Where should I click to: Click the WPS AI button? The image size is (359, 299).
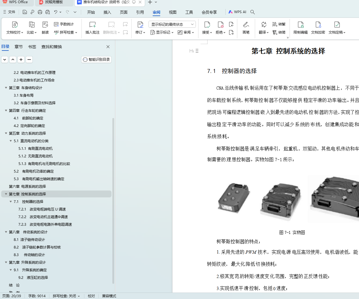tap(238, 12)
